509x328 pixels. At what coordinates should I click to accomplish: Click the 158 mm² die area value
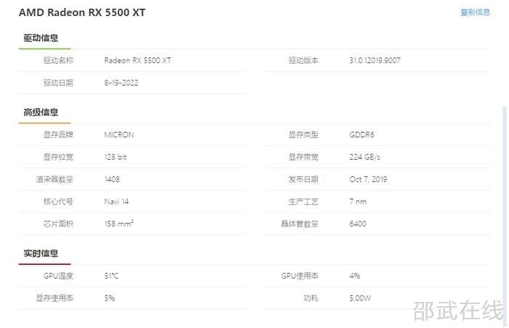coord(119,224)
